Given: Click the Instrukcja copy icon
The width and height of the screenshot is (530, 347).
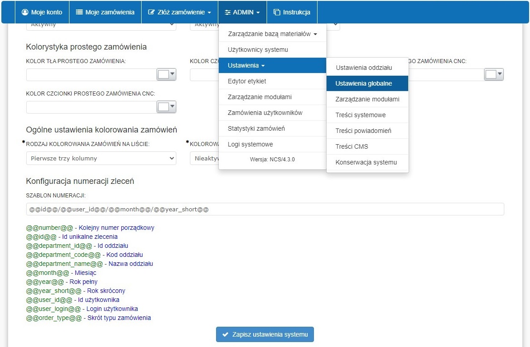Looking at the screenshot, I should [277, 12].
